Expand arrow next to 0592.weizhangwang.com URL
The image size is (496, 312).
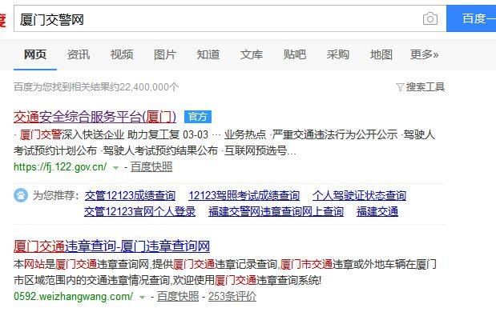[x=143, y=297]
